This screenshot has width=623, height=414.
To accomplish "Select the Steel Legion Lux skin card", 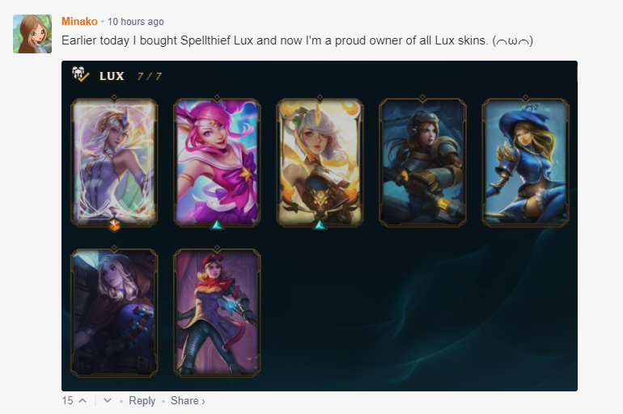I will pos(422,163).
